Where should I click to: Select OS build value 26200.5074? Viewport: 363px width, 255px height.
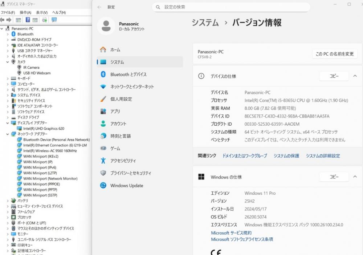(x=255, y=217)
